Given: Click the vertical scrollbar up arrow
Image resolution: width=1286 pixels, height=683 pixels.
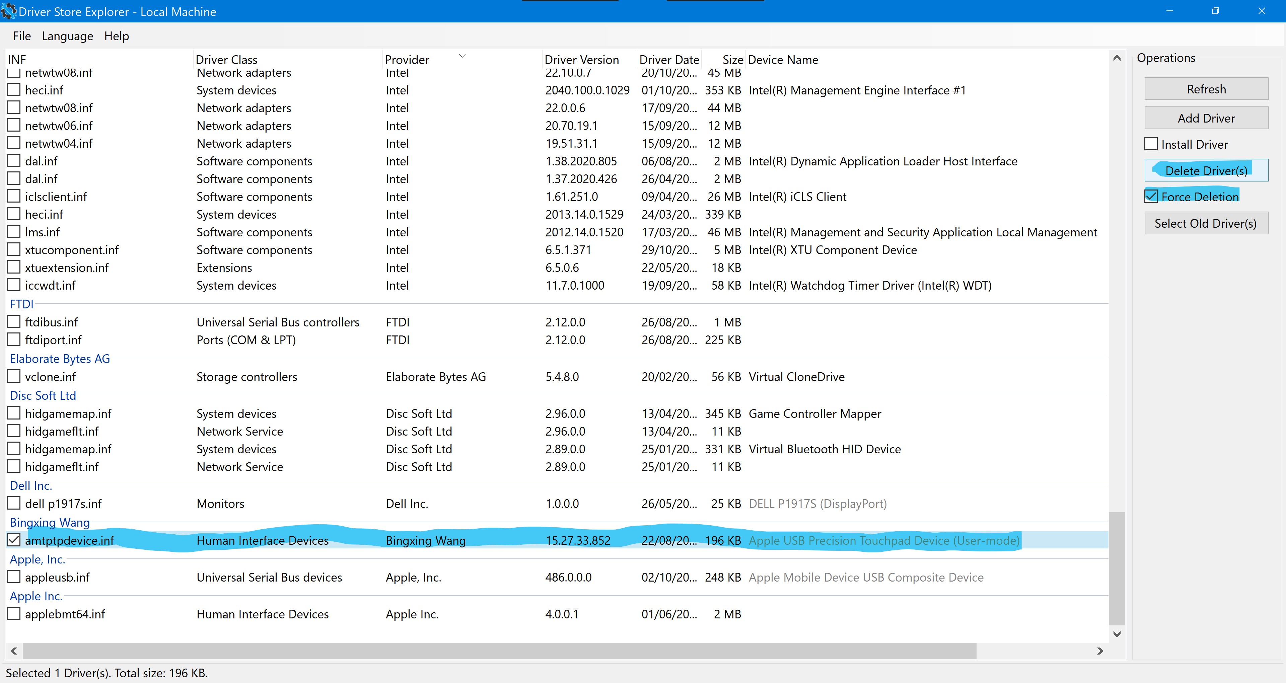Looking at the screenshot, I should click(x=1117, y=58).
